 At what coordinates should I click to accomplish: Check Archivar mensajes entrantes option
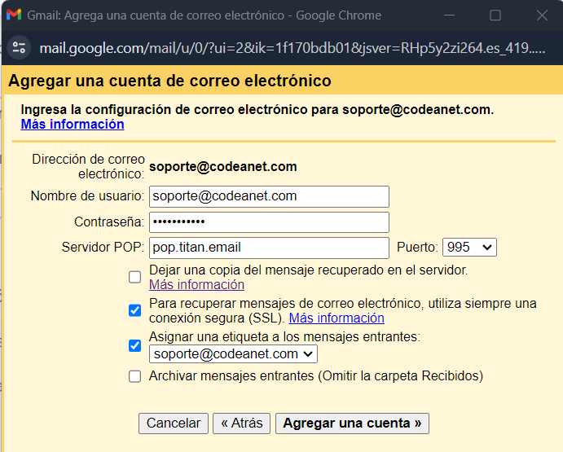point(134,376)
